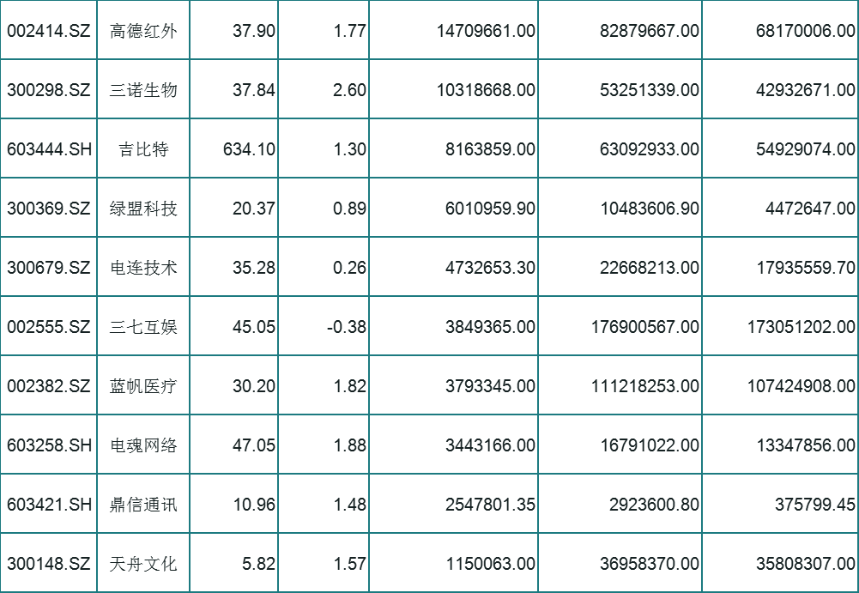Select the 蓝帆医疗 cell
Viewport: 859px width, 593px height.
click(143, 384)
